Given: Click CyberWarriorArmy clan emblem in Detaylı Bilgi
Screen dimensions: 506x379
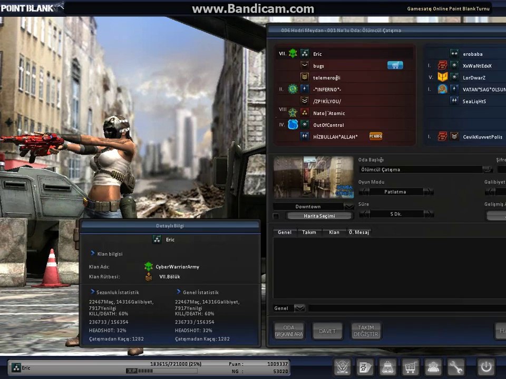Looking at the screenshot, I should pos(149,266).
